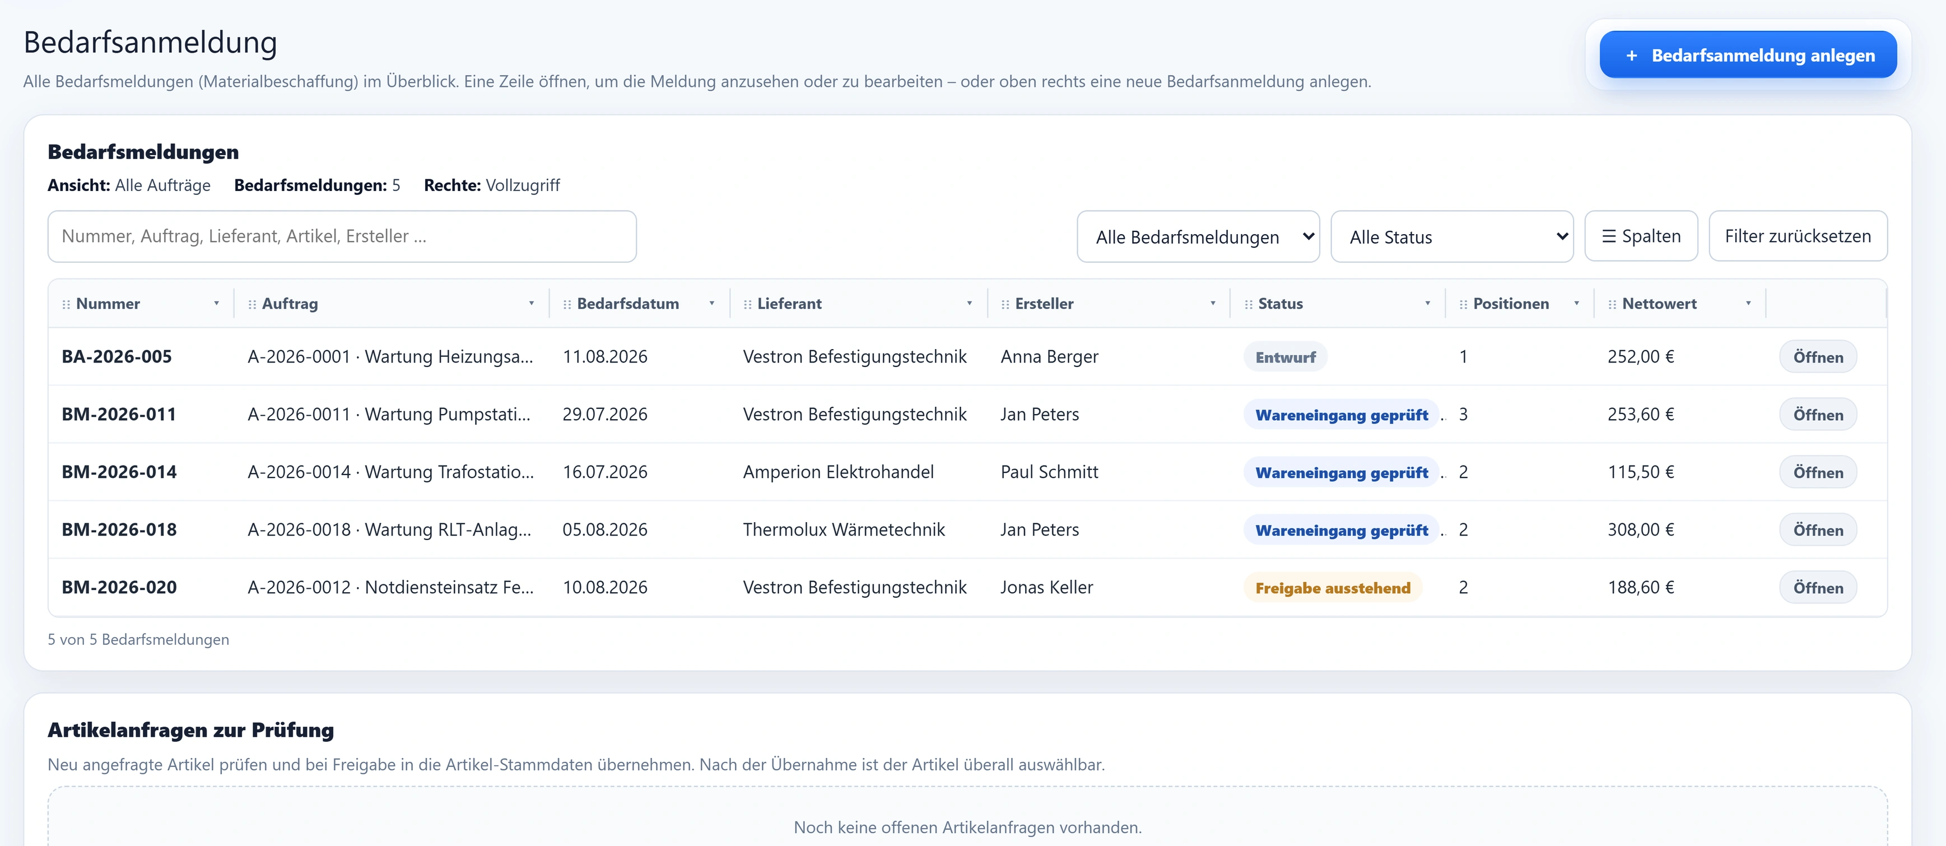Focus the Nummer, Auftrag, Lieferant search field

coord(342,236)
